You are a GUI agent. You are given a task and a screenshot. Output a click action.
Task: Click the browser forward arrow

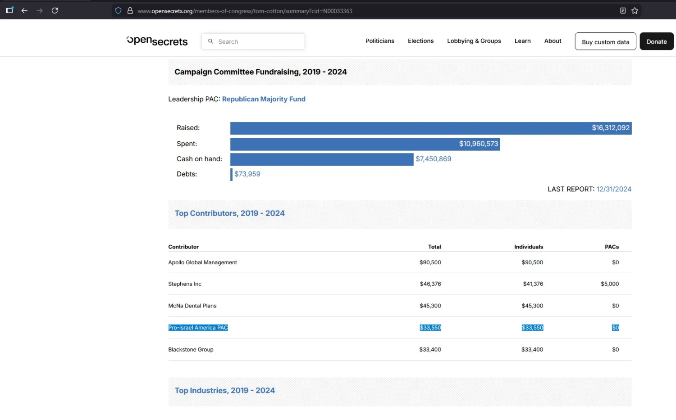pos(40,10)
